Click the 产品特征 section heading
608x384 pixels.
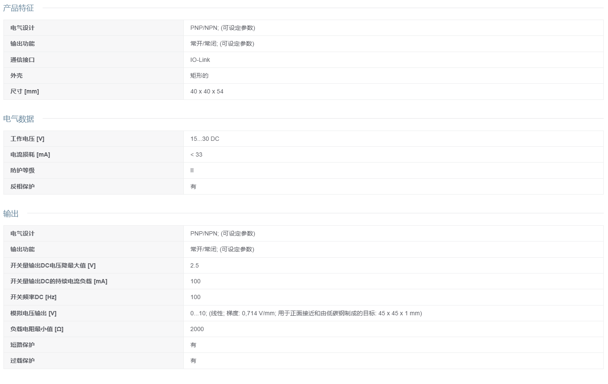pos(18,8)
